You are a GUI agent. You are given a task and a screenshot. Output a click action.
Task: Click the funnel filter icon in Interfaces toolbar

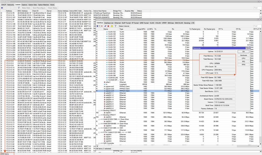115,26
